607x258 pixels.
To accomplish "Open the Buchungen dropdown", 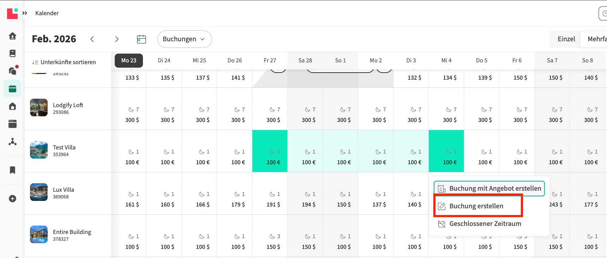I will 184,39.
